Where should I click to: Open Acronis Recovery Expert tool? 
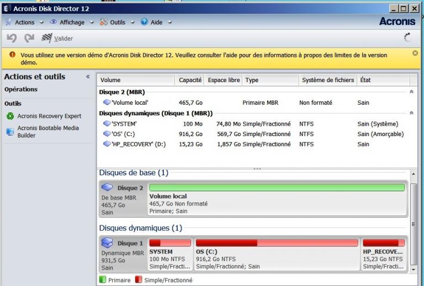pos(49,116)
